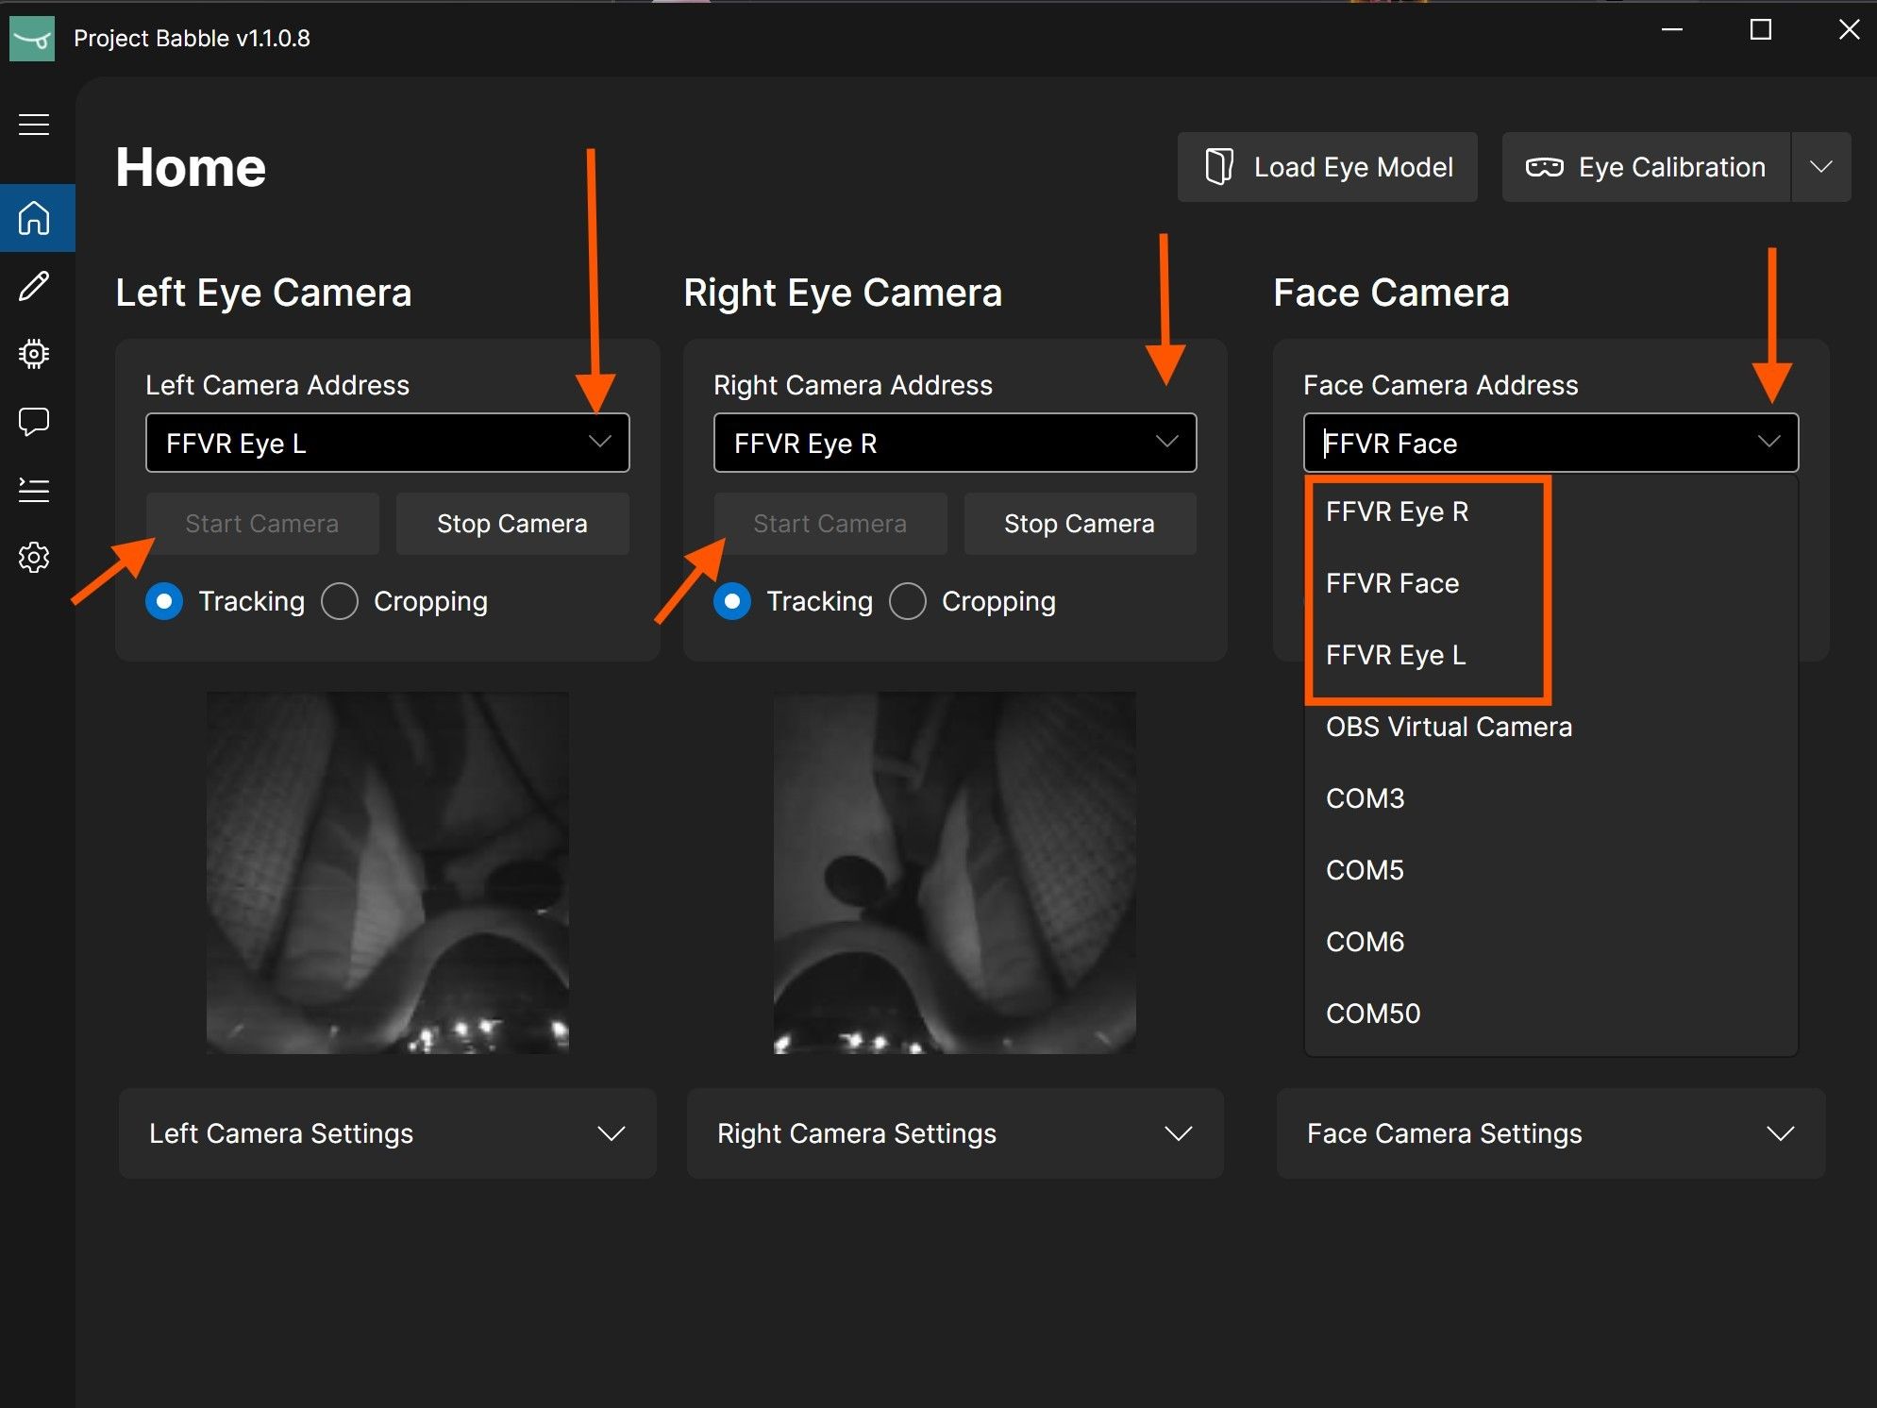Open the Eye Calibration dropdown chevron
Image resolution: width=1877 pixels, height=1408 pixels.
(1821, 166)
